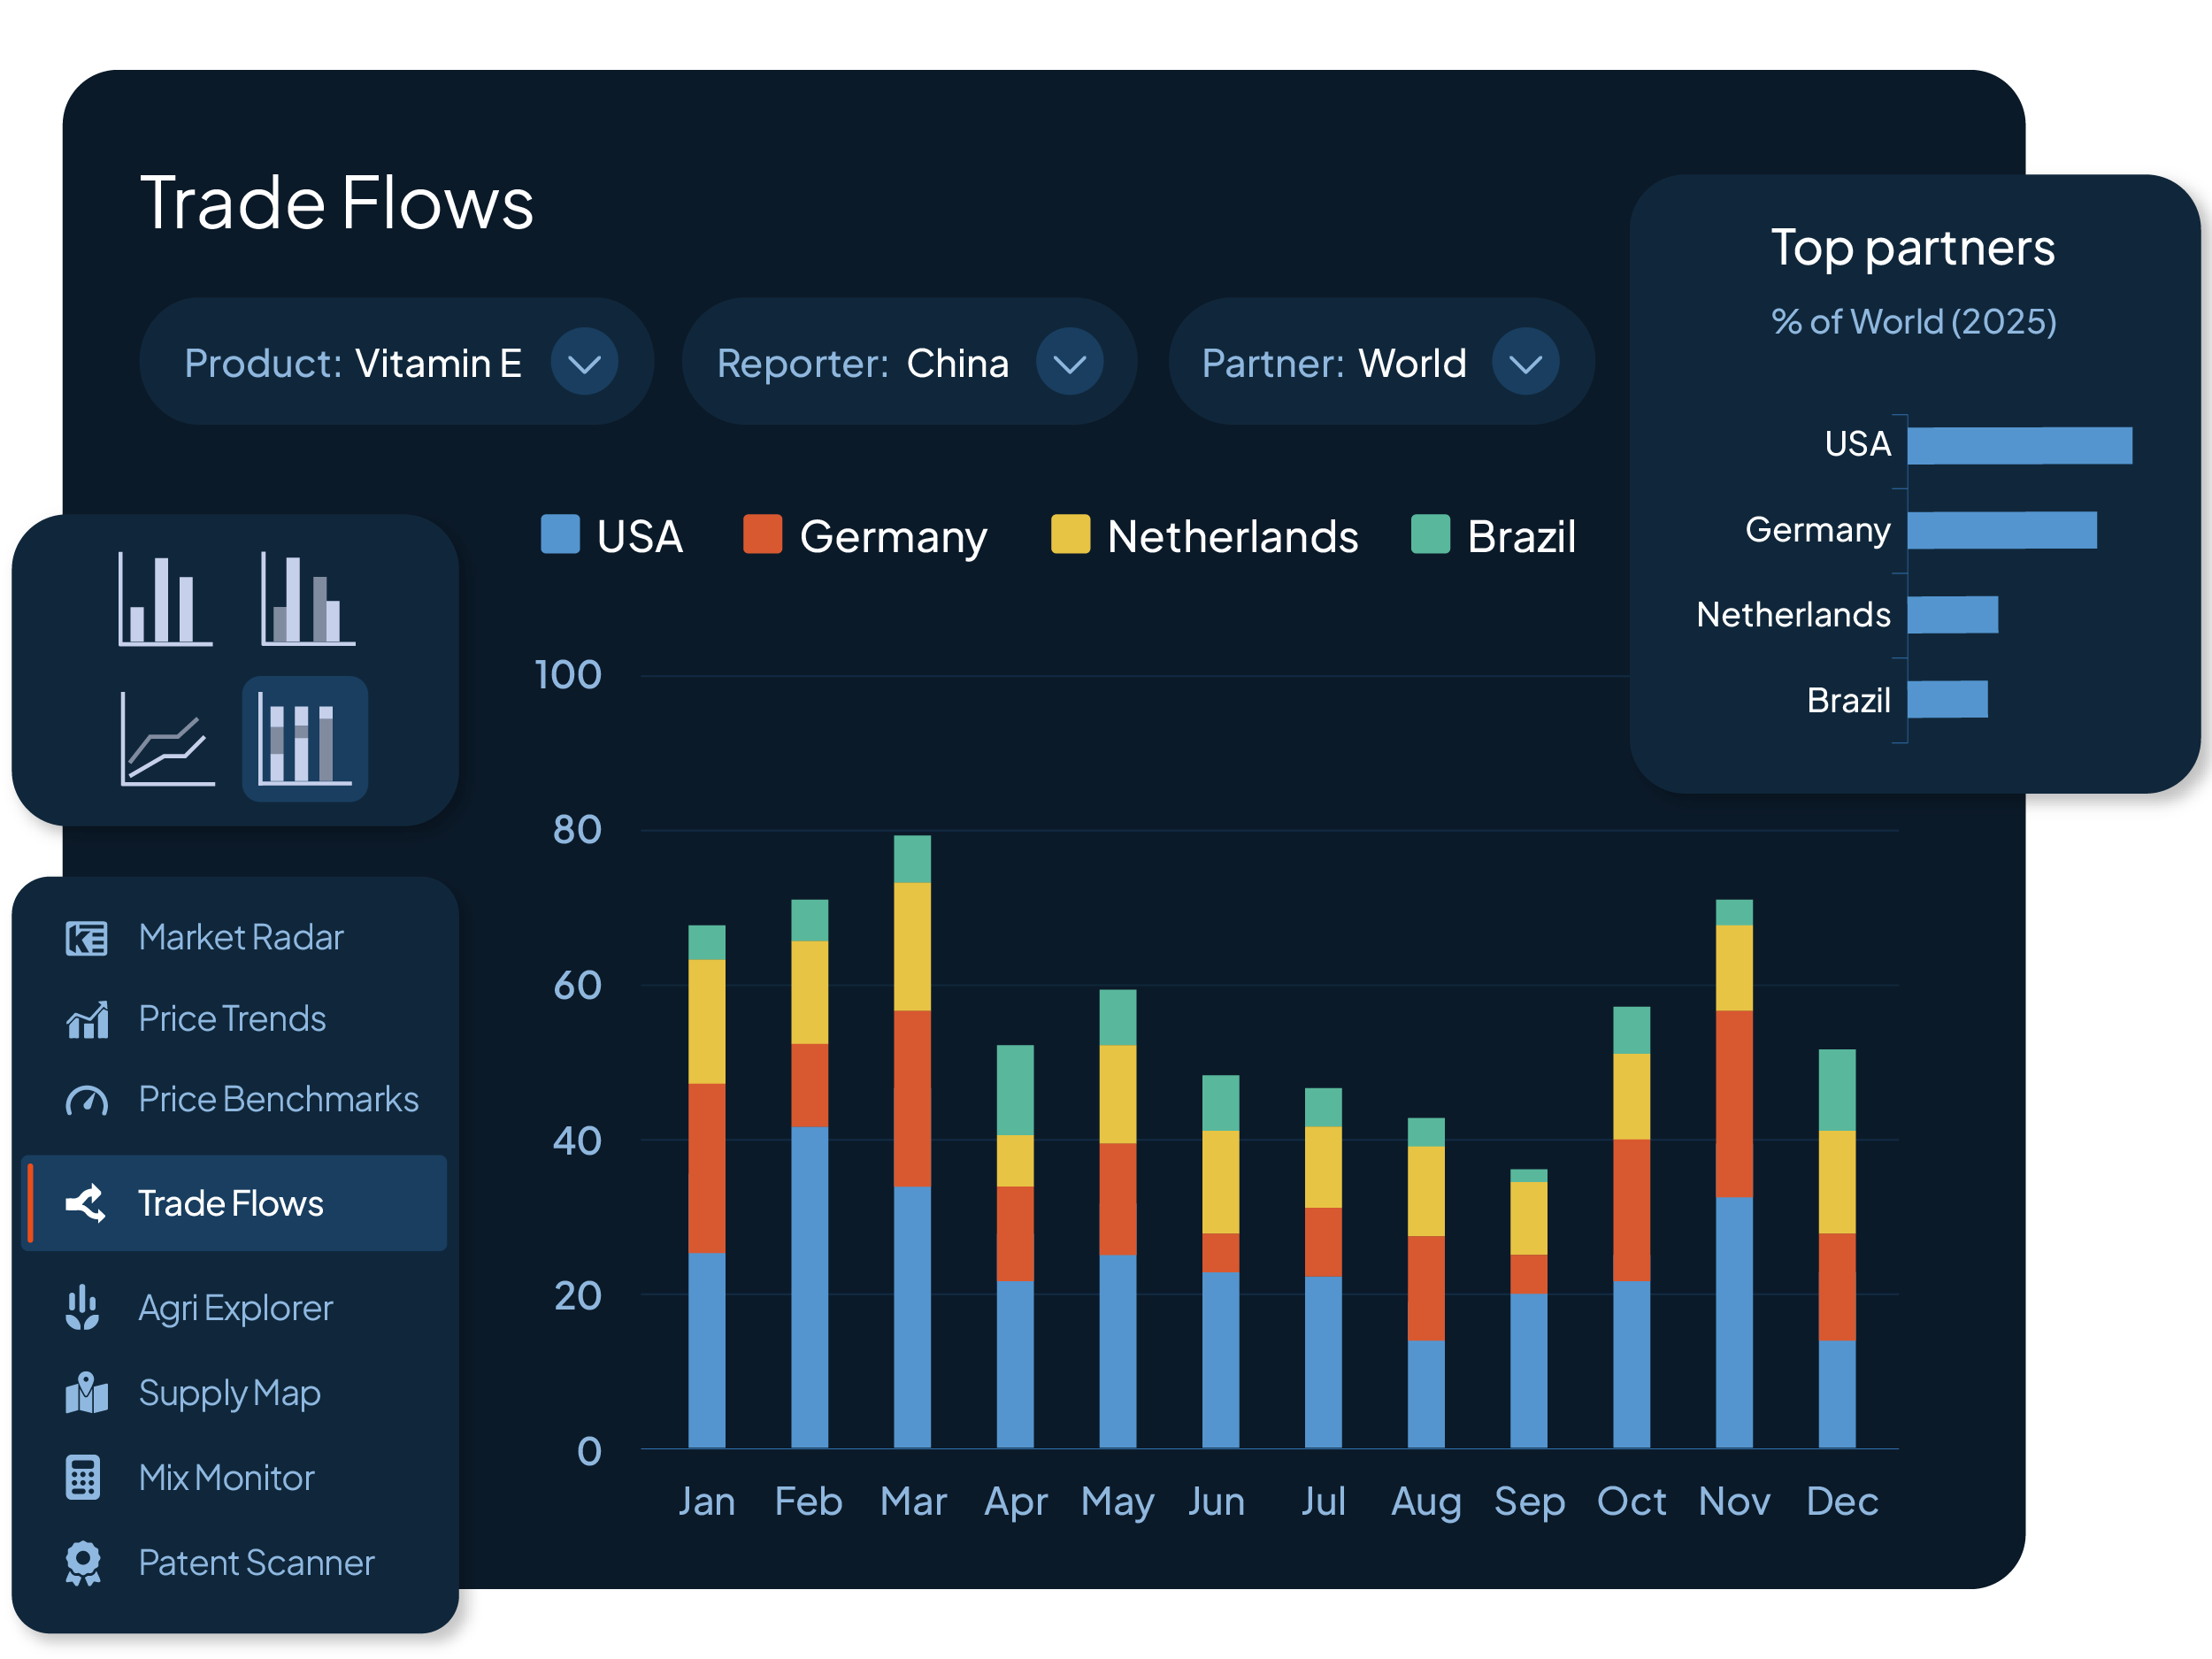The width and height of the screenshot is (2212, 1659).
Task: Click the Agri Explorer plant icon
Action: [x=83, y=1308]
